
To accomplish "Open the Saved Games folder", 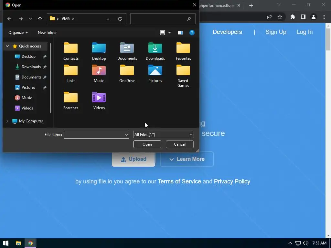I will pyautogui.click(x=183, y=76).
